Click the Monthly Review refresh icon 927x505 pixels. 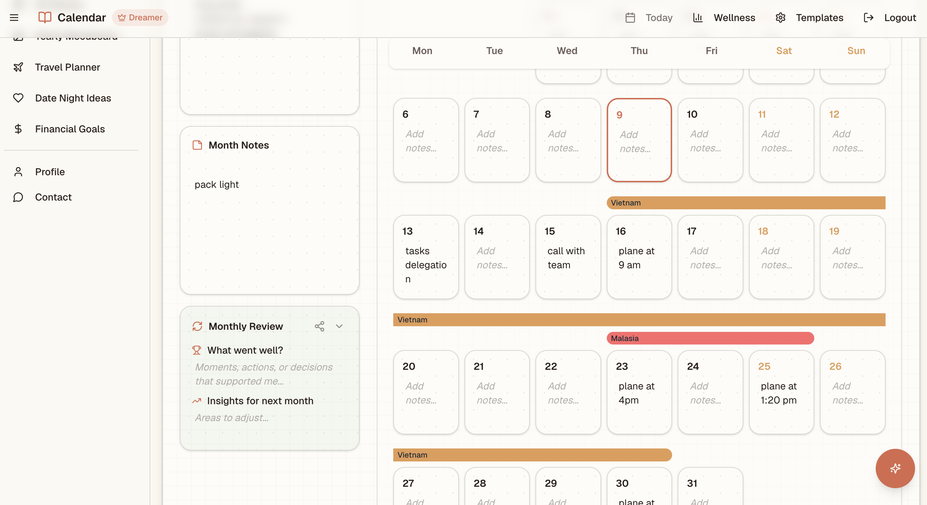pyautogui.click(x=197, y=326)
